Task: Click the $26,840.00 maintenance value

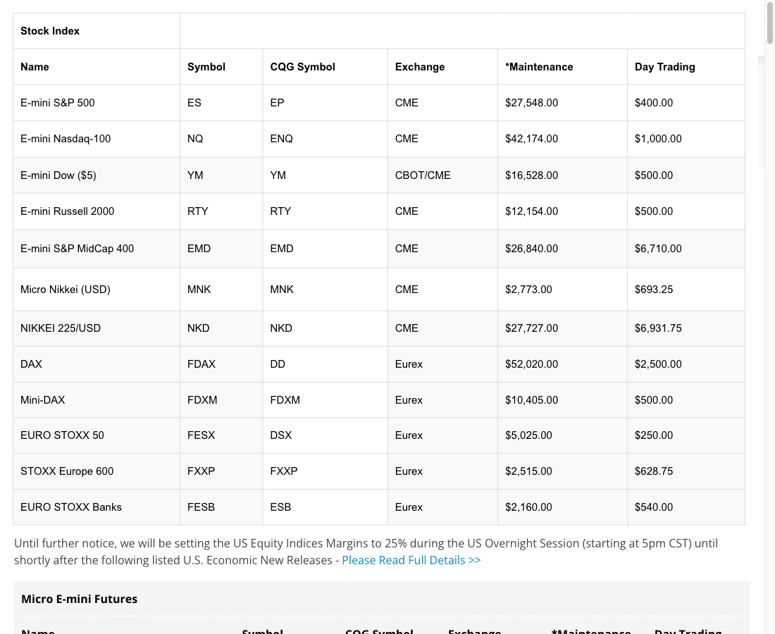Action: [531, 249]
